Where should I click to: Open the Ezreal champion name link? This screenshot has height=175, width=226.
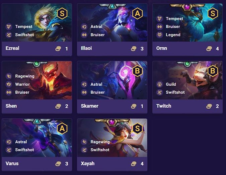(x=12, y=48)
